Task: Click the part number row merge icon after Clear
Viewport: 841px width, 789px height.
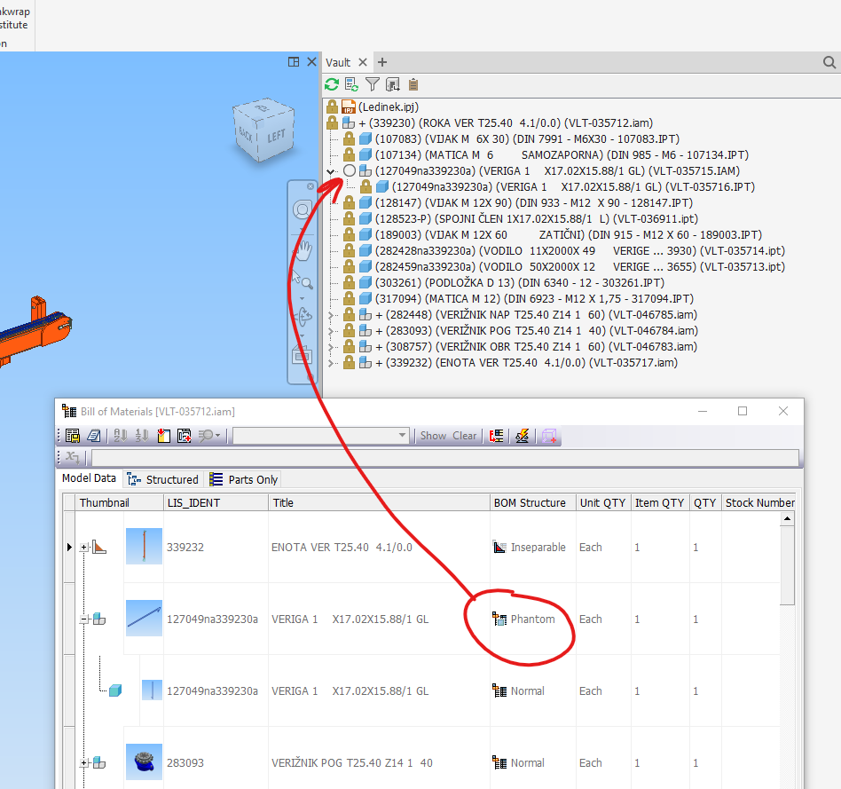Action: 496,436
